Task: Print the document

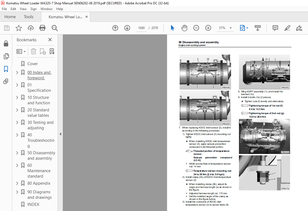Action: coord(42,28)
